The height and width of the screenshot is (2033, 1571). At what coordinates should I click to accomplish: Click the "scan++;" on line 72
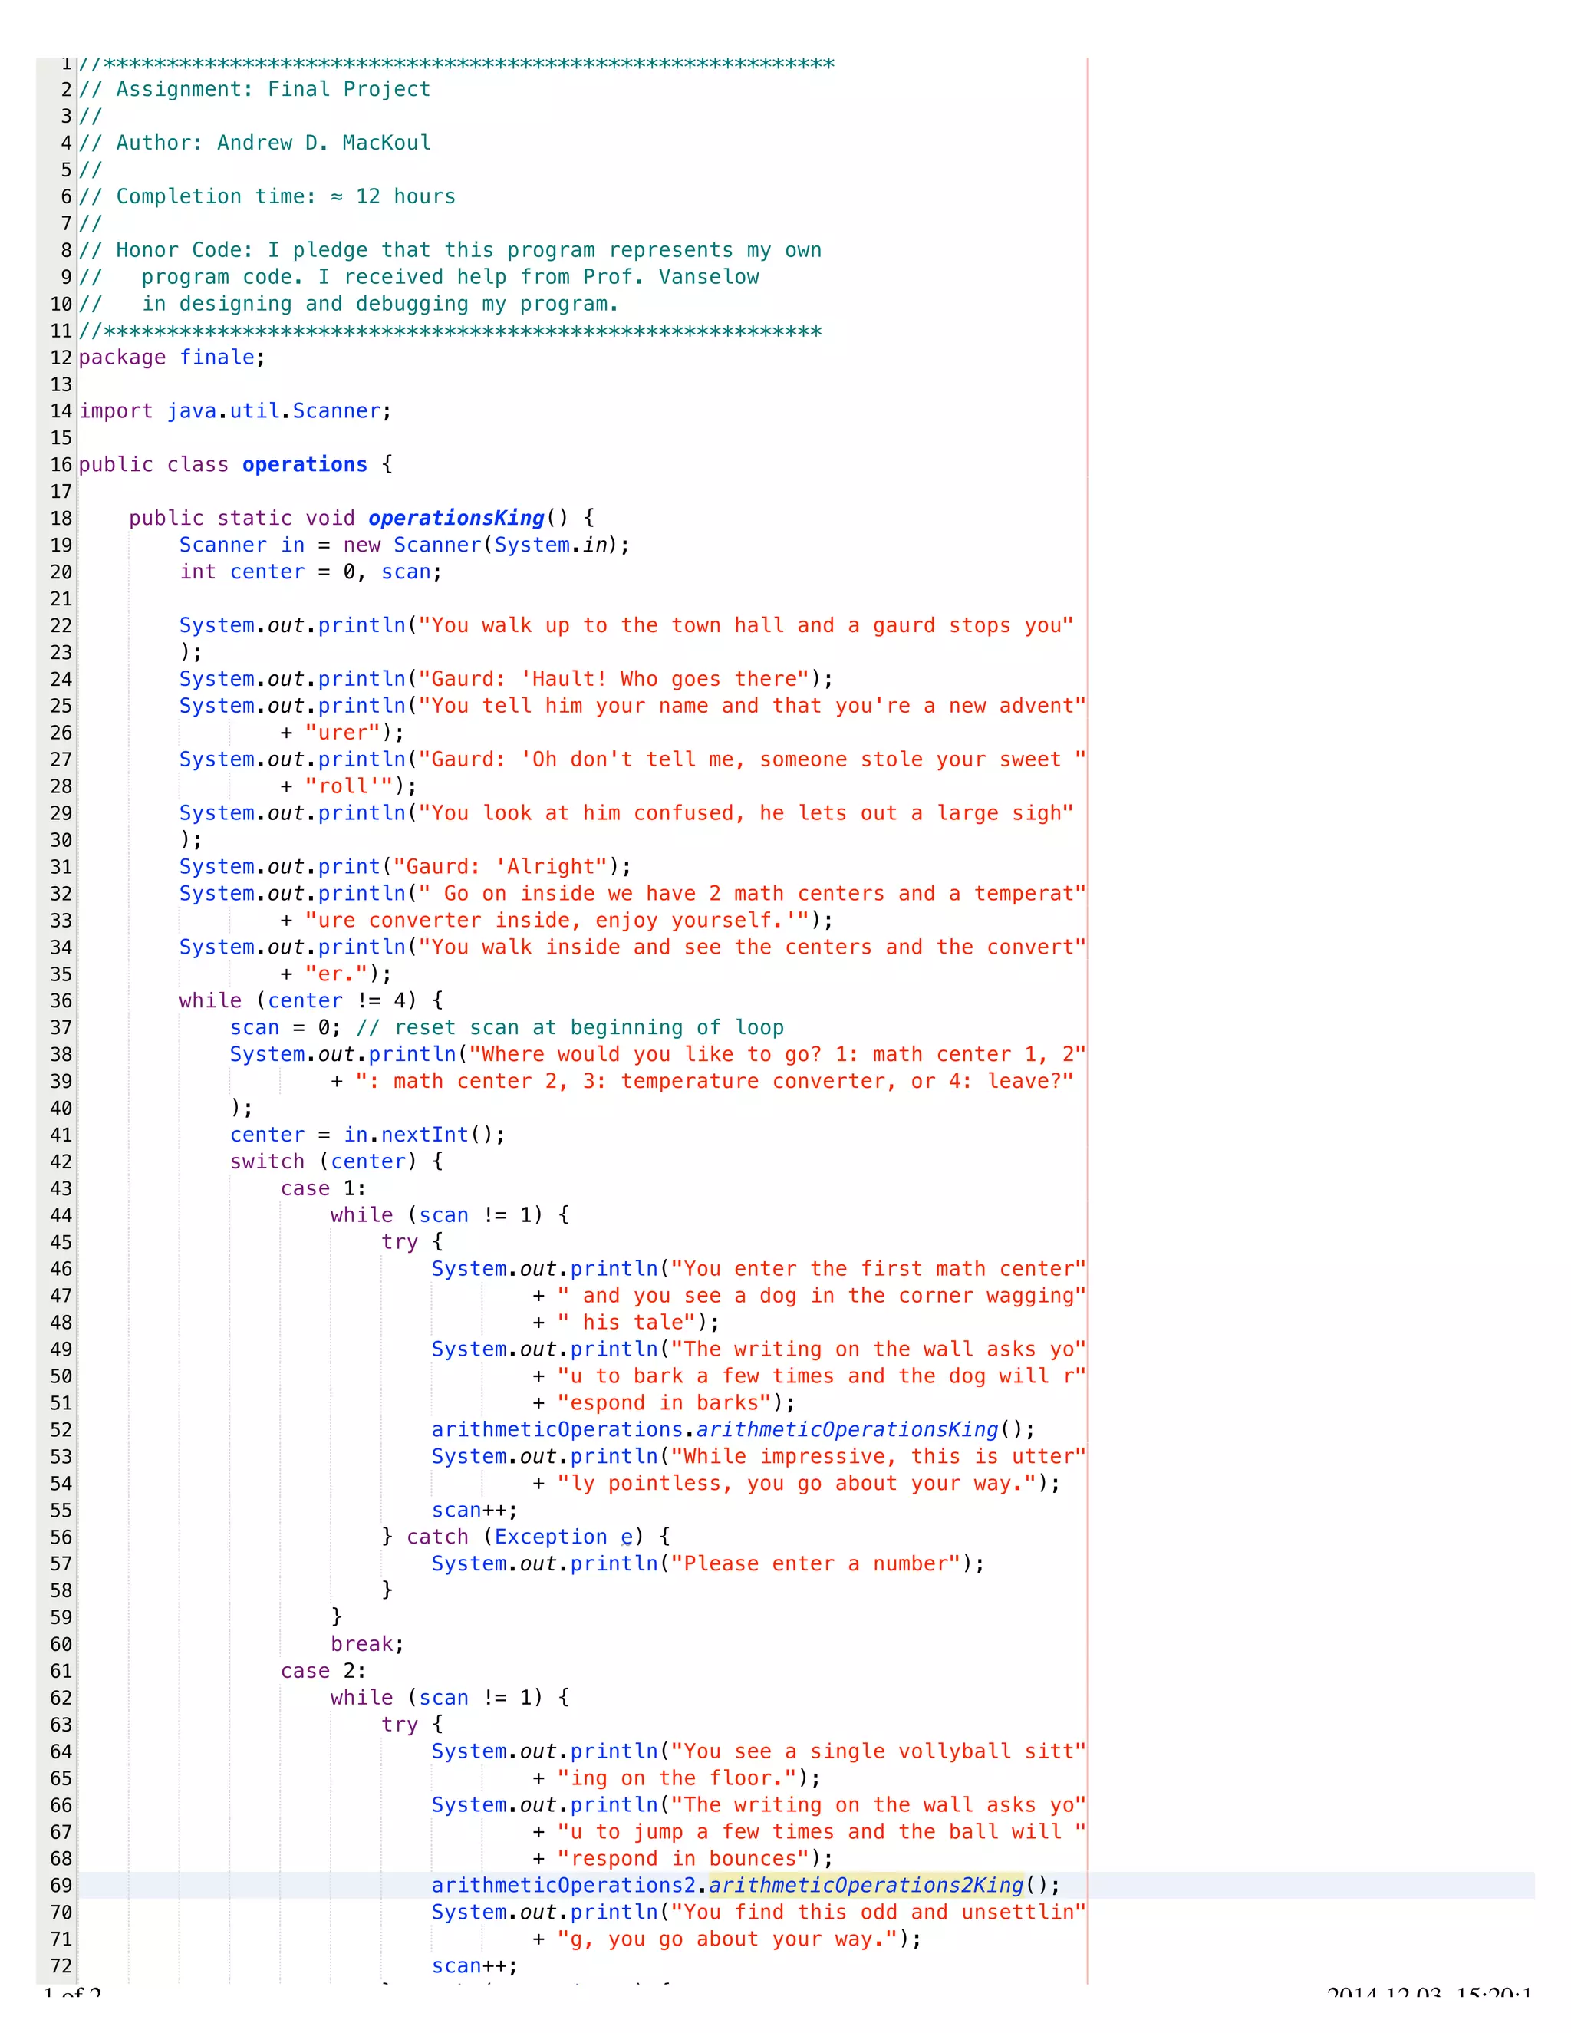[475, 1966]
